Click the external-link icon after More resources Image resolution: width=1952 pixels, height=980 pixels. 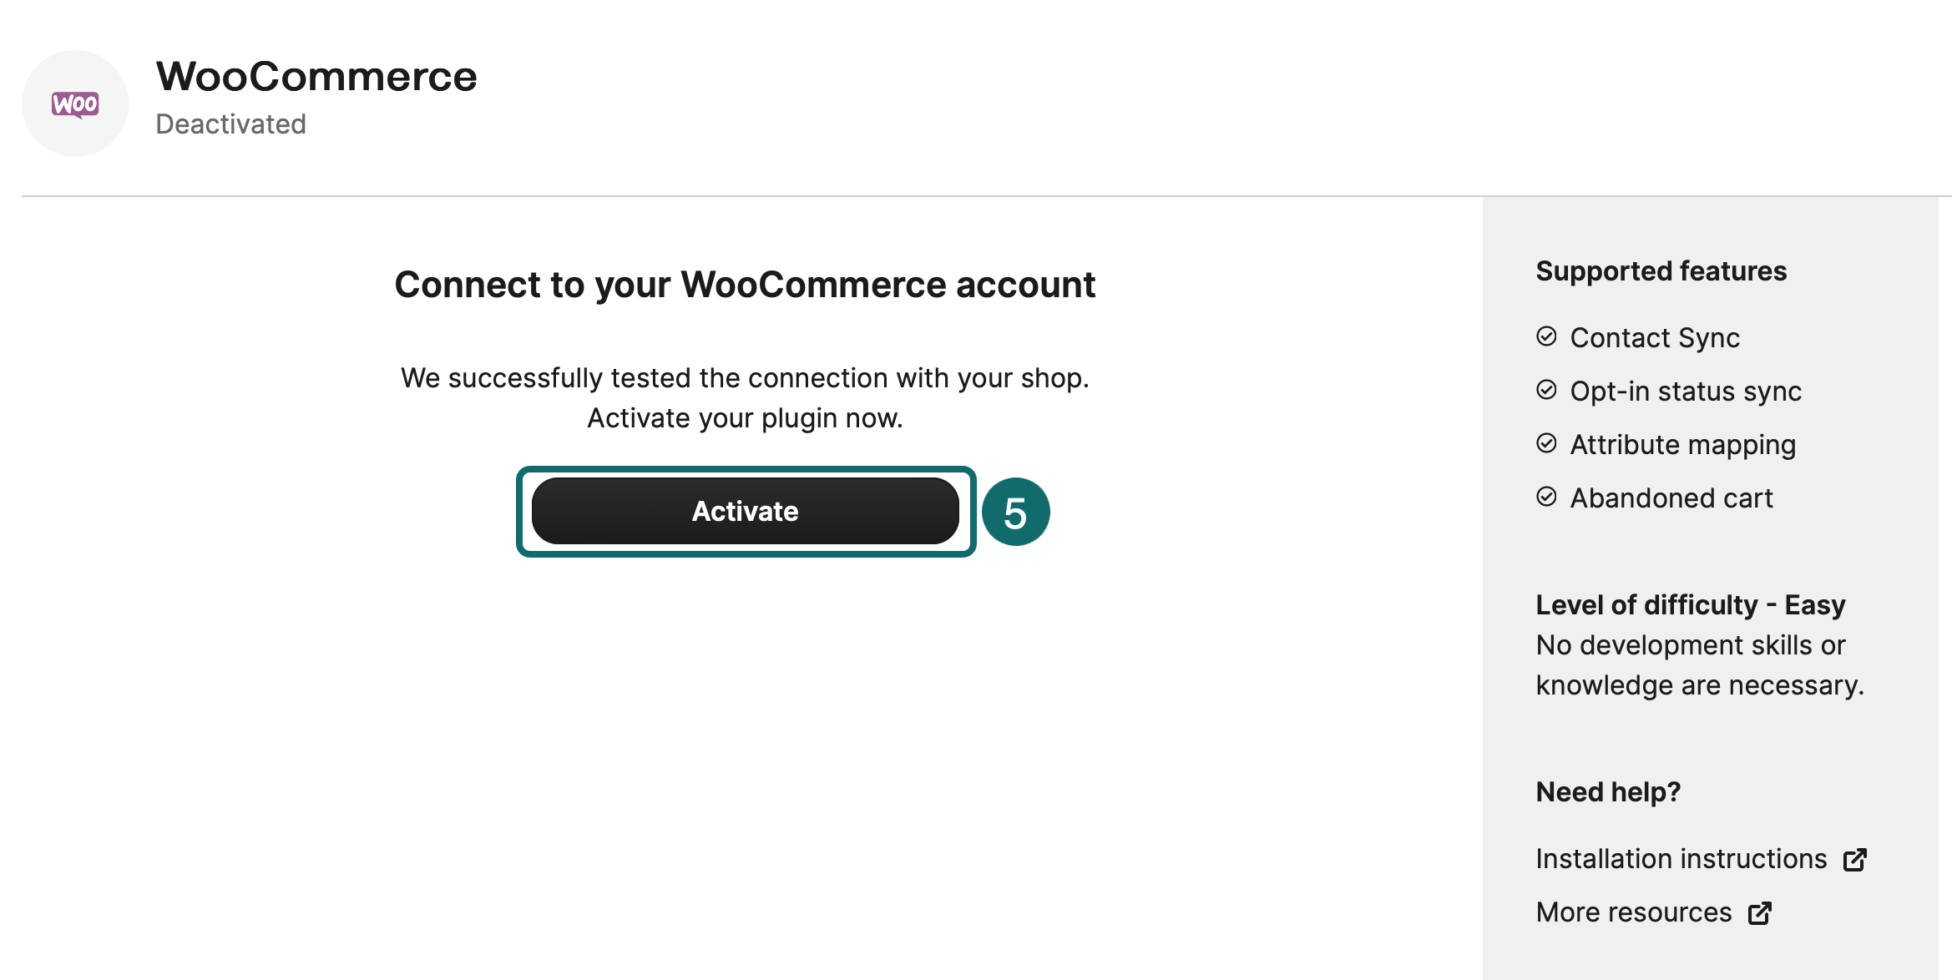click(x=1760, y=913)
